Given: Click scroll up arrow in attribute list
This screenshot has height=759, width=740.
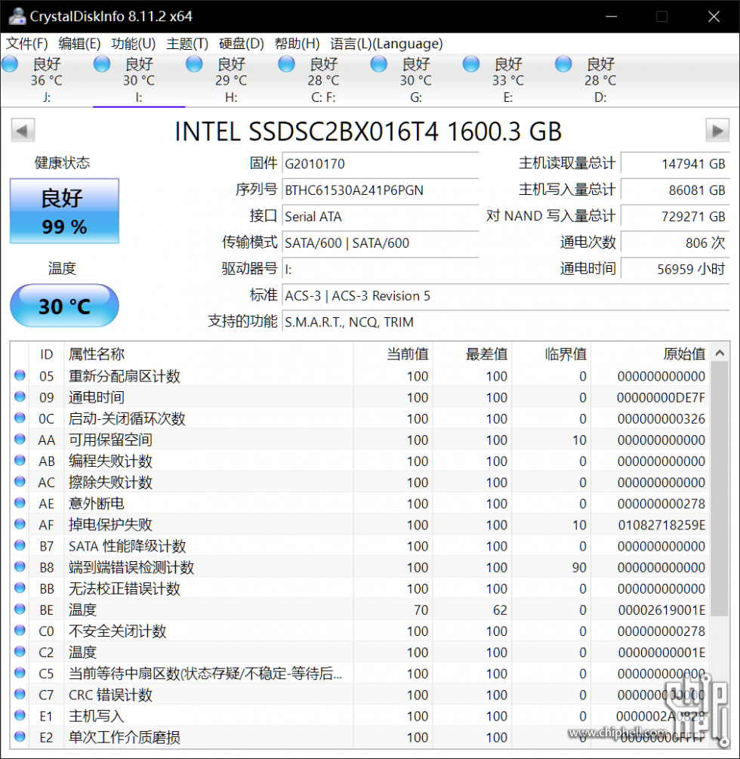Looking at the screenshot, I should click(x=720, y=353).
